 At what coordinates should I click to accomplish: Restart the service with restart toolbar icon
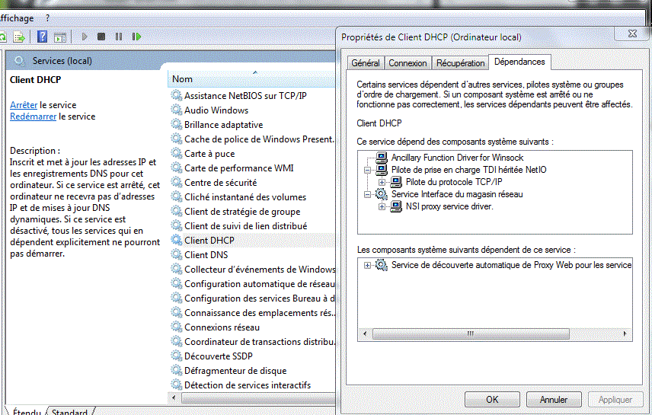[x=136, y=37]
